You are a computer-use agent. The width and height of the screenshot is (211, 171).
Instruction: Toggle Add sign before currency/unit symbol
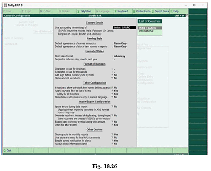(115, 75)
